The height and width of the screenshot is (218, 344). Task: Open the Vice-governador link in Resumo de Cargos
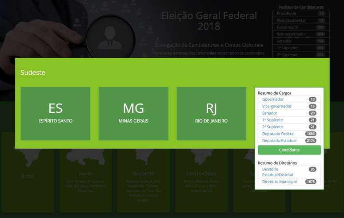(x=276, y=106)
